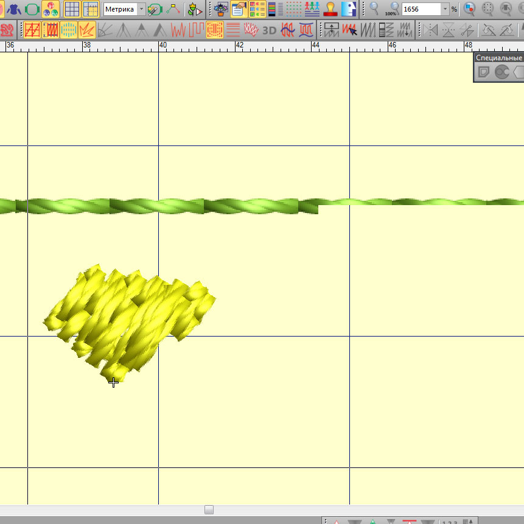Screen dimensions: 524x524
Task: Toggle the grid display button
Action: point(72,9)
